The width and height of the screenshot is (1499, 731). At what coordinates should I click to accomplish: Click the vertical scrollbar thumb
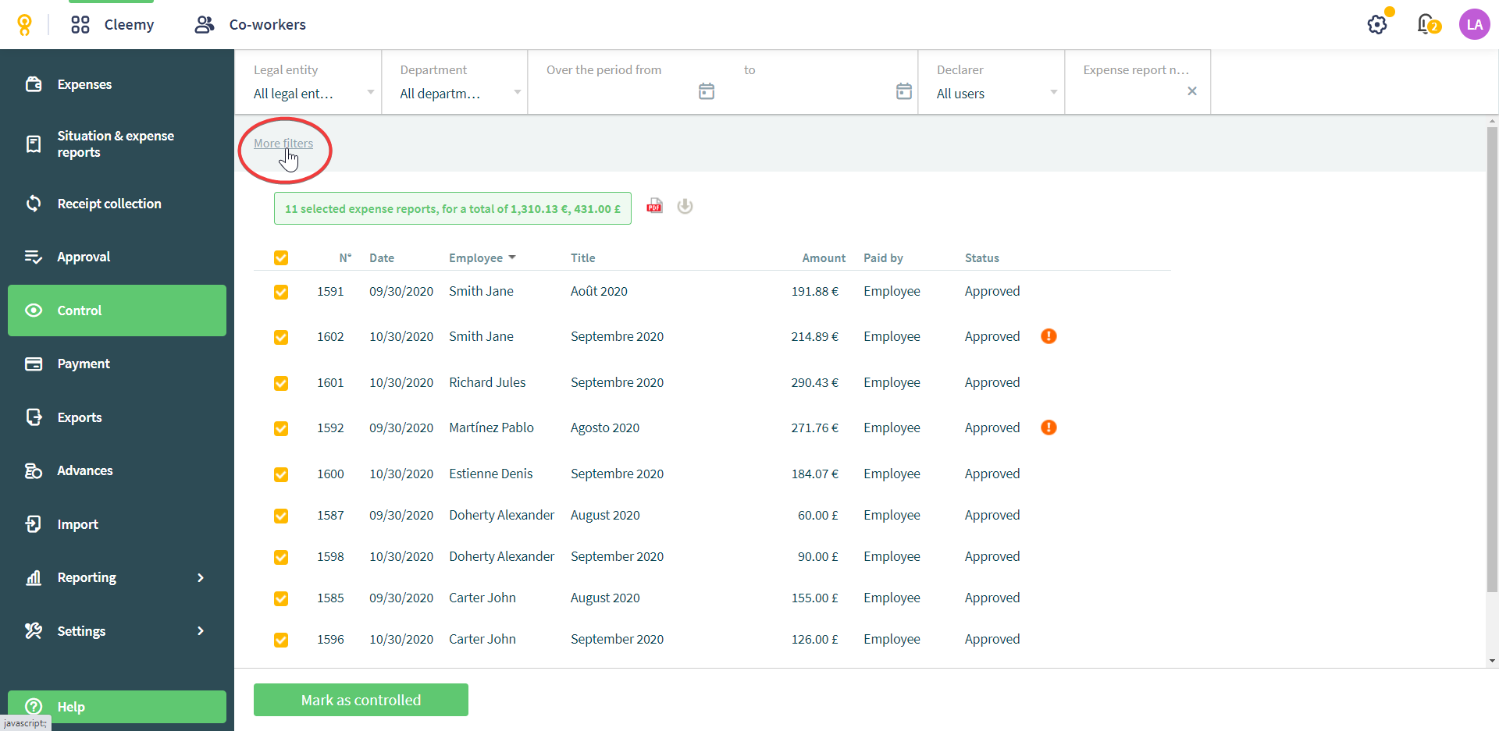click(1492, 359)
